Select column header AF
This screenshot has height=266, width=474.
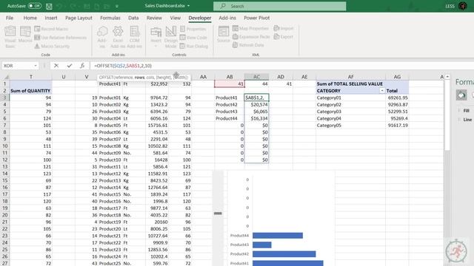tap(350, 77)
